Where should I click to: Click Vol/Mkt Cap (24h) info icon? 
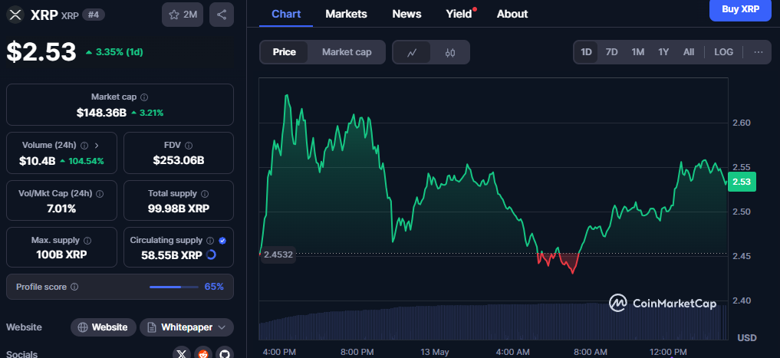click(x=100, y=193)
